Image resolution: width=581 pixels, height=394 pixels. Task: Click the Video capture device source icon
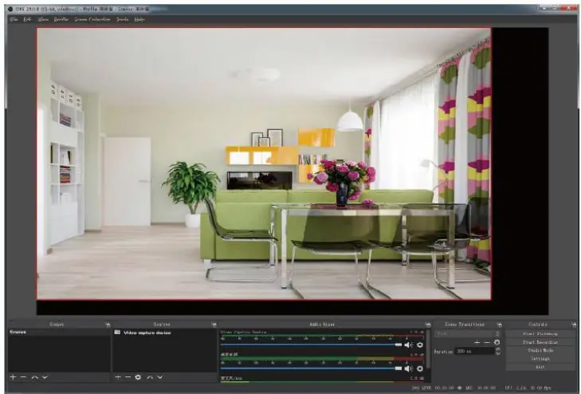[117, 333]
